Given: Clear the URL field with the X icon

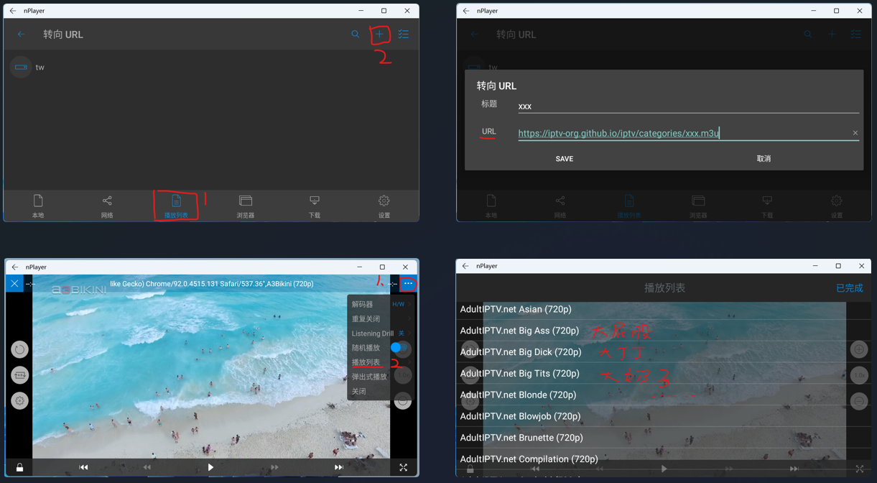Looking at the screenshot, I should pyautogui.click(x=855, y=133).
